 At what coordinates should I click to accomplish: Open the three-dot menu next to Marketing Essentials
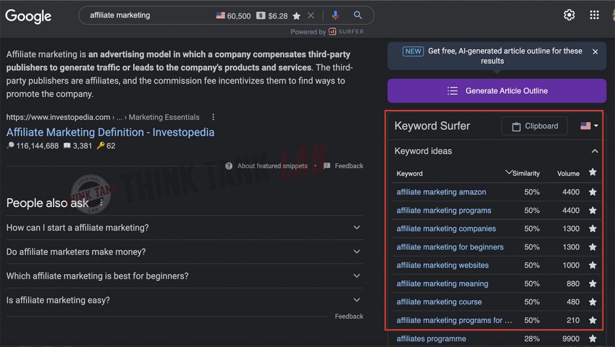tap(213, 117)
